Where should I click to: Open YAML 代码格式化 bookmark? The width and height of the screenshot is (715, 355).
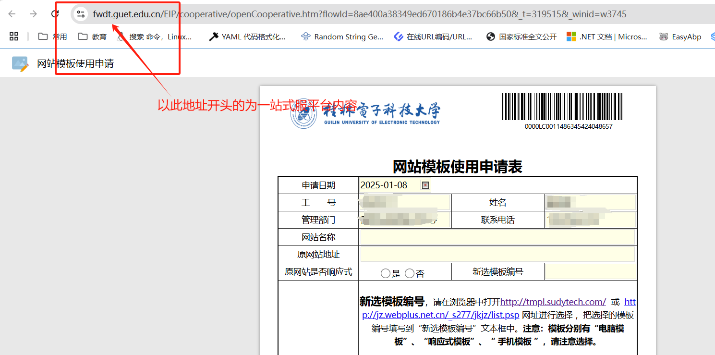247,37
